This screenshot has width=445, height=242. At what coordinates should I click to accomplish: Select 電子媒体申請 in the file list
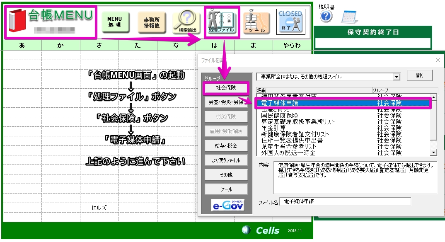point(343,103)
